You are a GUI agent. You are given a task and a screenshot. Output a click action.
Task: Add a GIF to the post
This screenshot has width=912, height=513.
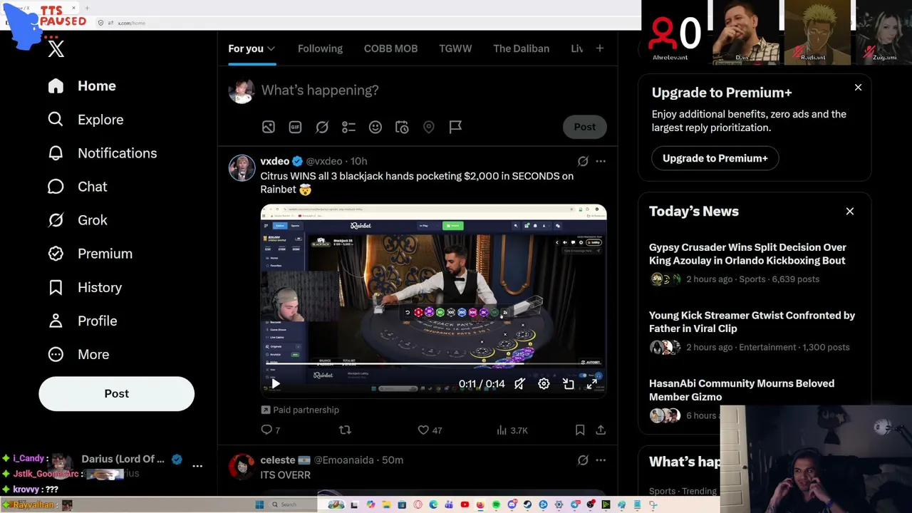click(295, 127)
